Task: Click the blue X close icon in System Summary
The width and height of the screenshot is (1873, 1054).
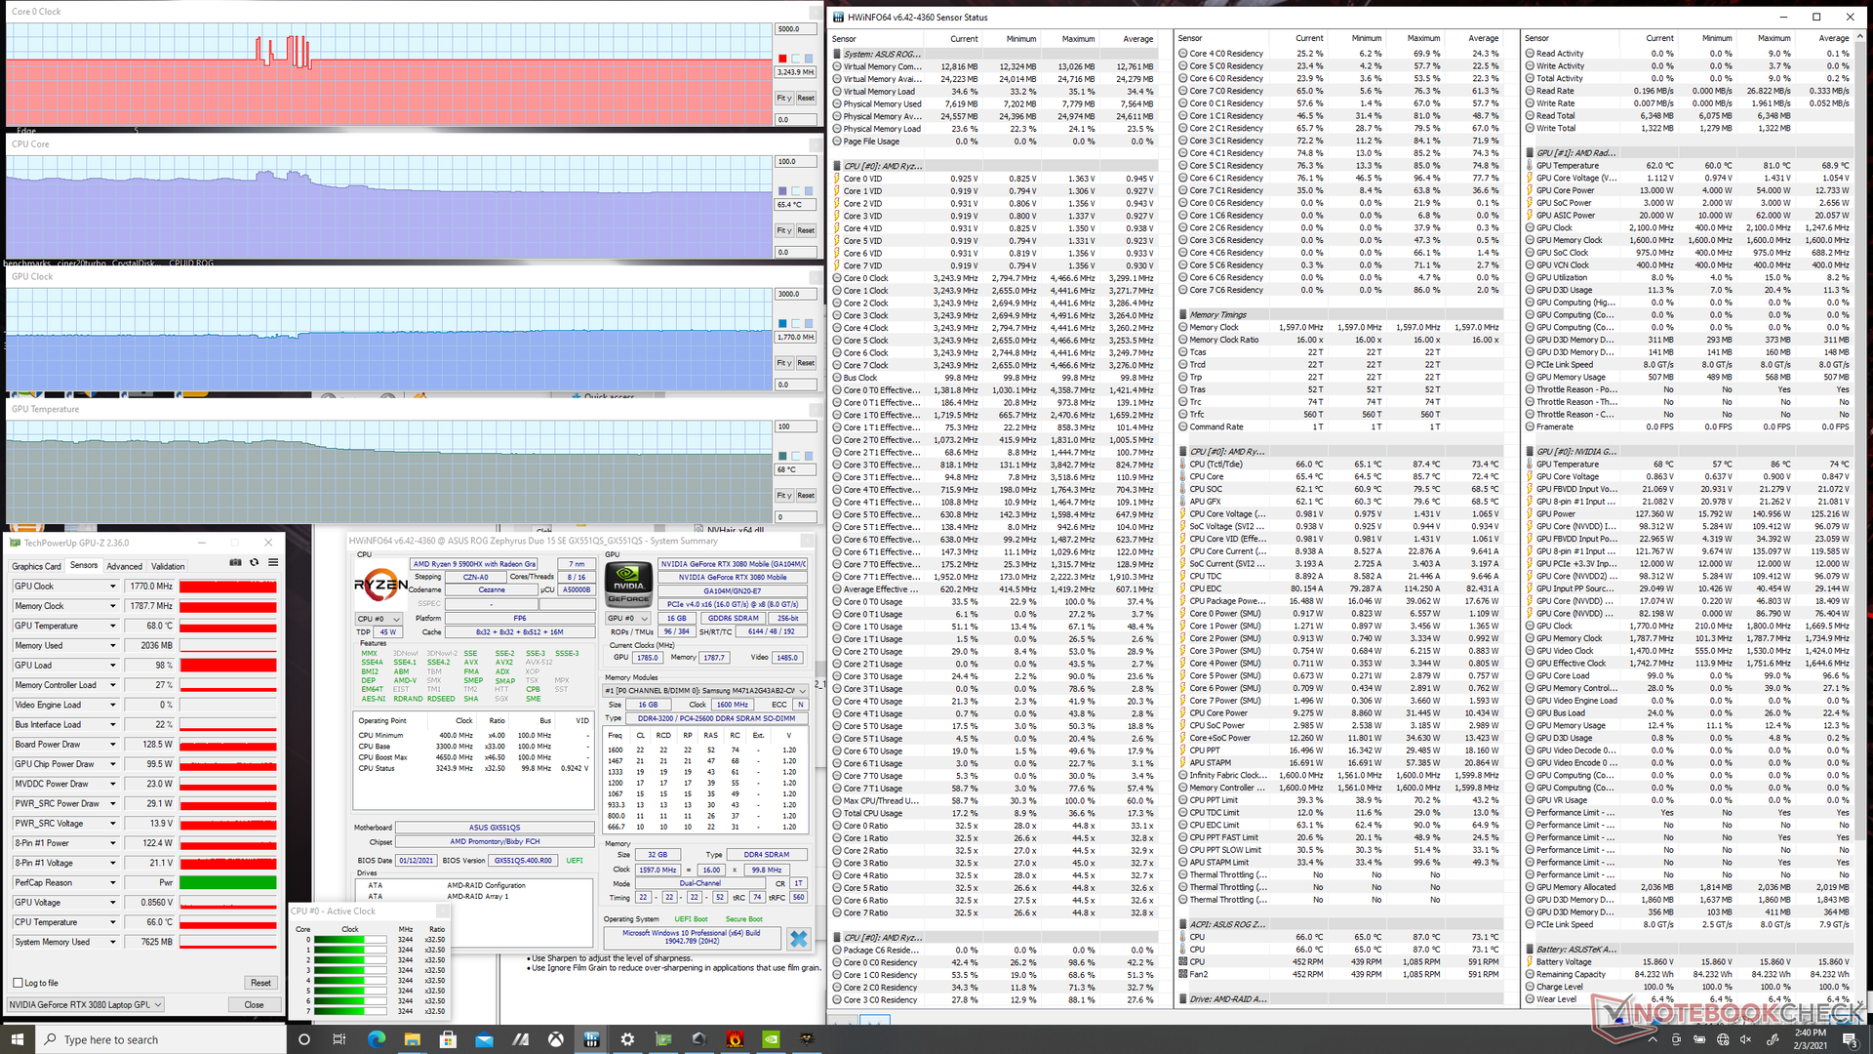Action: point(798,939)
